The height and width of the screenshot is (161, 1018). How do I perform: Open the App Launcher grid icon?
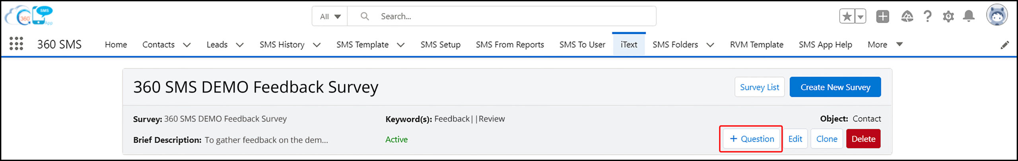[16, 44]
